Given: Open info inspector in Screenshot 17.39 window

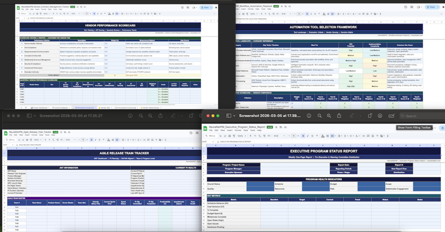Looking at the screenshot, I should pos(309,116).
